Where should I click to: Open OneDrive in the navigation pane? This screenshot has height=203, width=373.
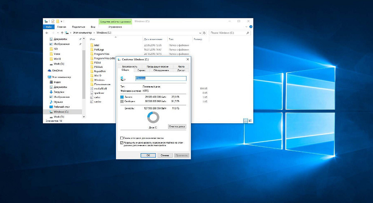coord(57,70)
